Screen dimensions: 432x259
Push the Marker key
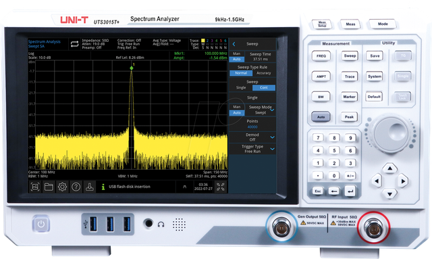[350, 97]
